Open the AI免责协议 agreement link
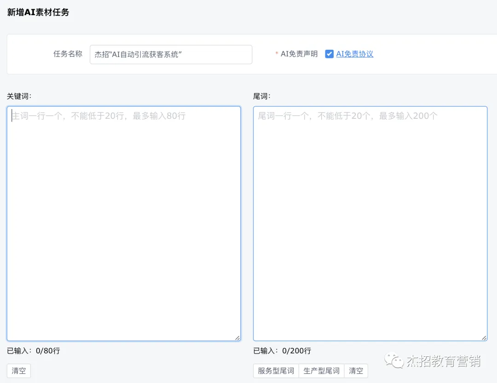The image size is (497, 383). coord(353,54)
